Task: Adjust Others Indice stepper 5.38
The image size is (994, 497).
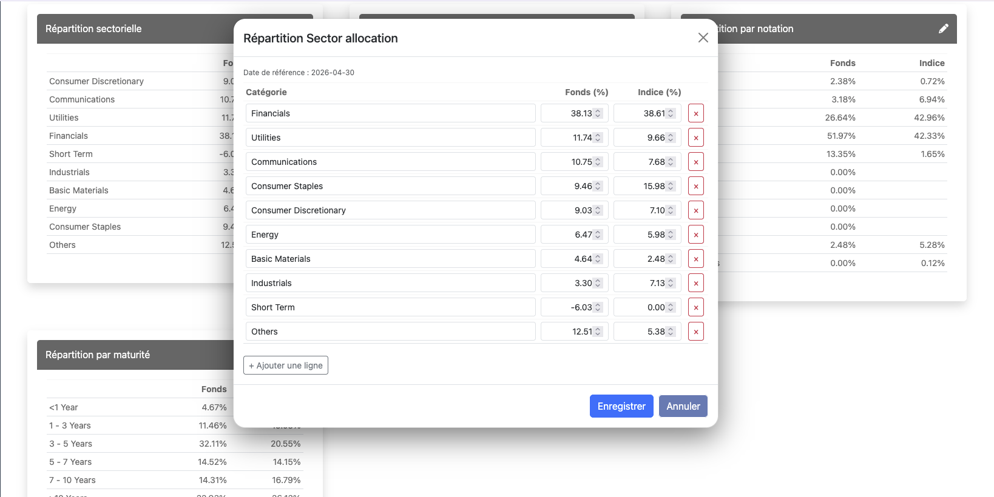Action: tap(671, 332)
